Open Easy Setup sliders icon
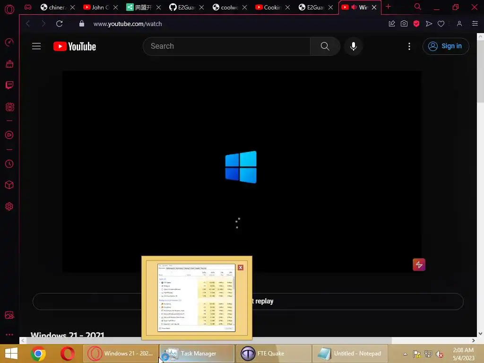Viewport: 484px width, 363px height. tap(475, 24)
